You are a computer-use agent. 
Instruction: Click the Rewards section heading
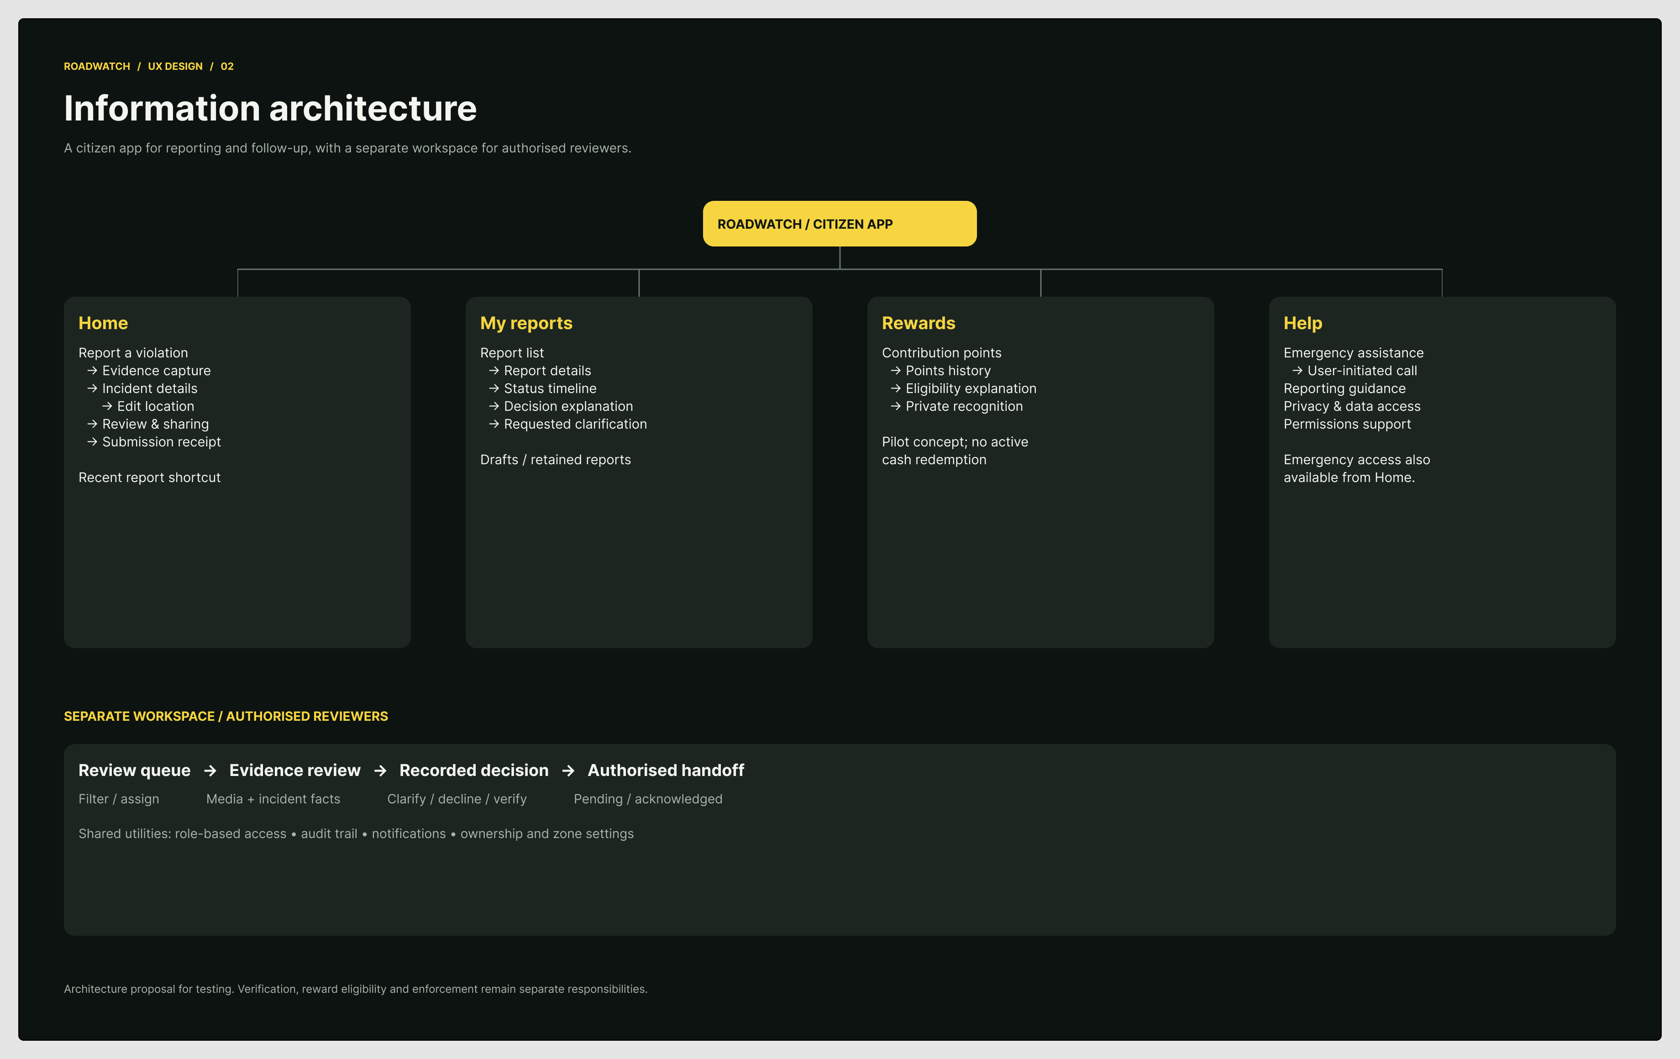click(x=918, y=323)
